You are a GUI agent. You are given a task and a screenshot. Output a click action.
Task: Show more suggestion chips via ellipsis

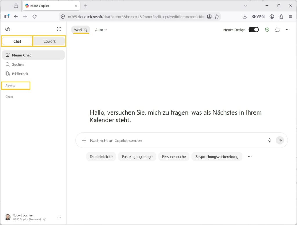click(x=250, y=156)
